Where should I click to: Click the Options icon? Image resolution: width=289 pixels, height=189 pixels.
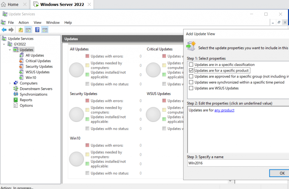coord(16,106)
